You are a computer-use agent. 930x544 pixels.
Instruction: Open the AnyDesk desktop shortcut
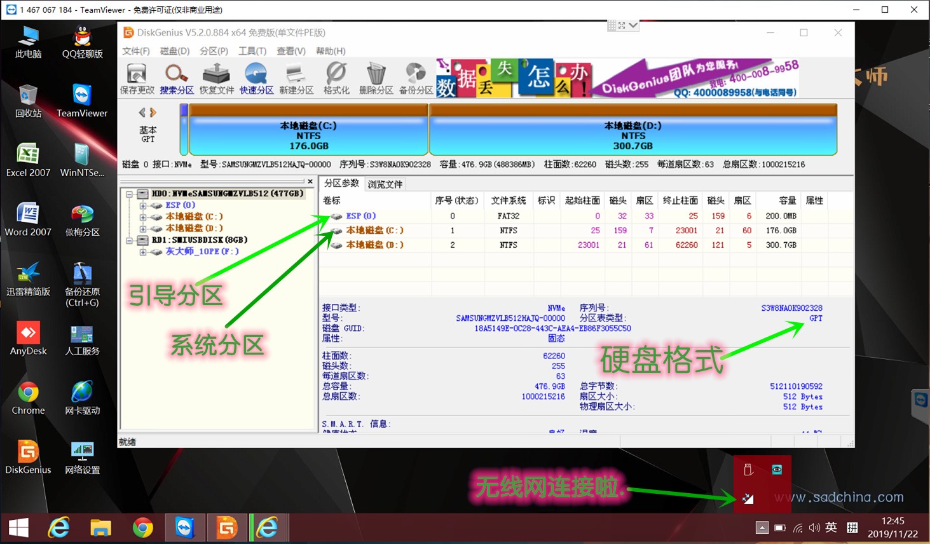pos(28,338)
